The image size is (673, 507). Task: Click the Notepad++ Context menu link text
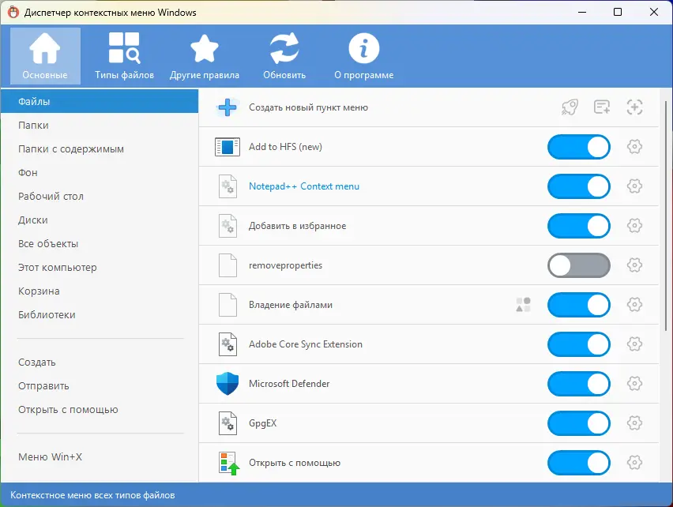304,186
